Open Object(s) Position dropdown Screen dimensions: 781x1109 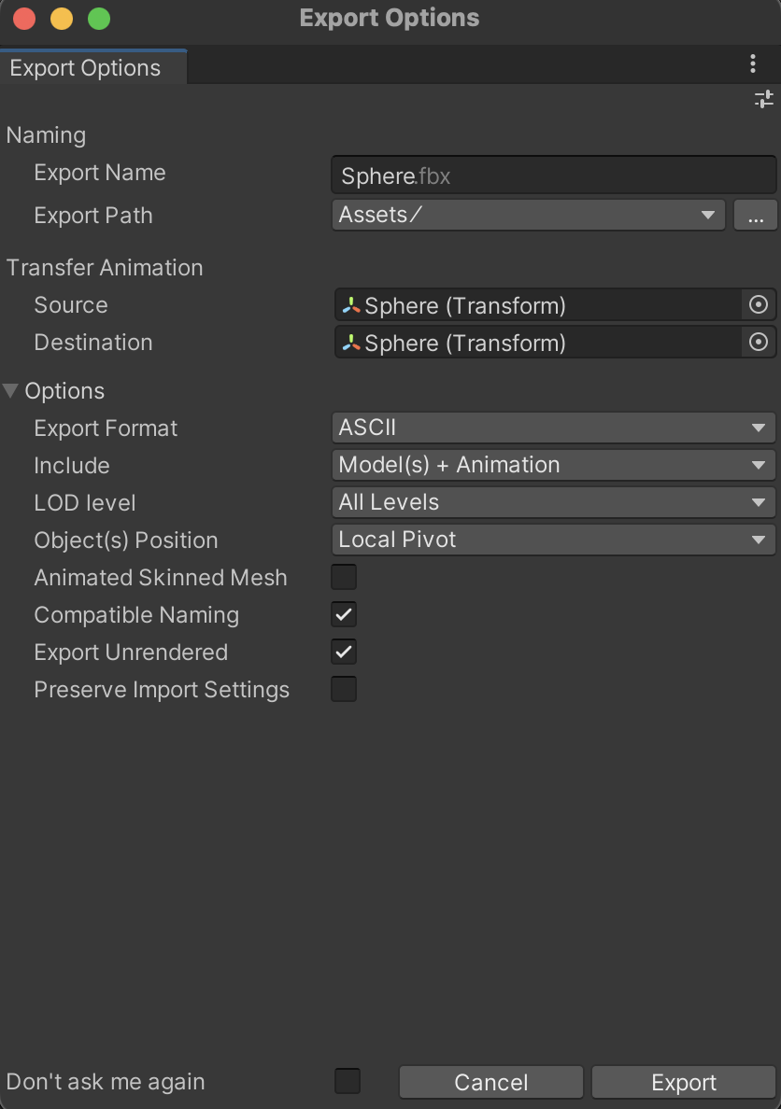coord(553,540)
